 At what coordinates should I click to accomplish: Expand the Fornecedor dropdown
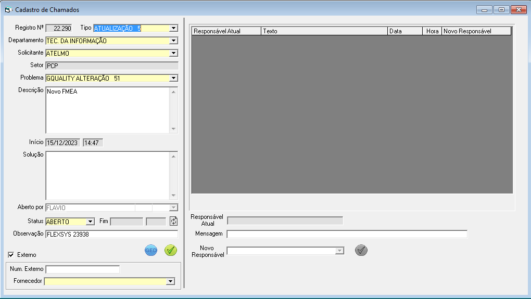(x=170, y=281)
